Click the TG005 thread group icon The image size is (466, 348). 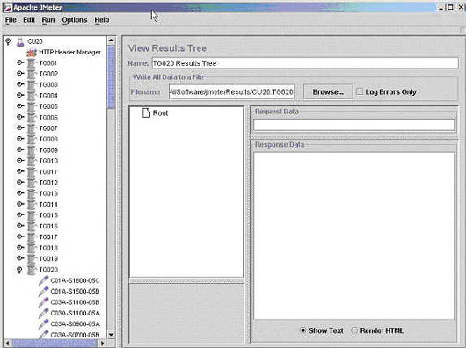(32, 107)
